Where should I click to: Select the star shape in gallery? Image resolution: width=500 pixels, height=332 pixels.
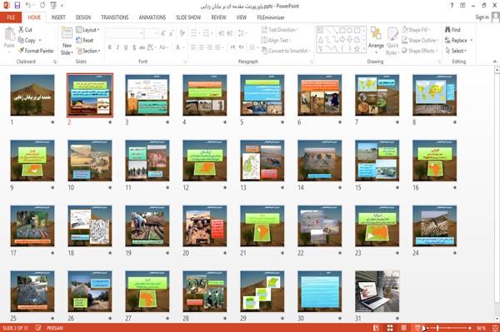coord(357,49)
